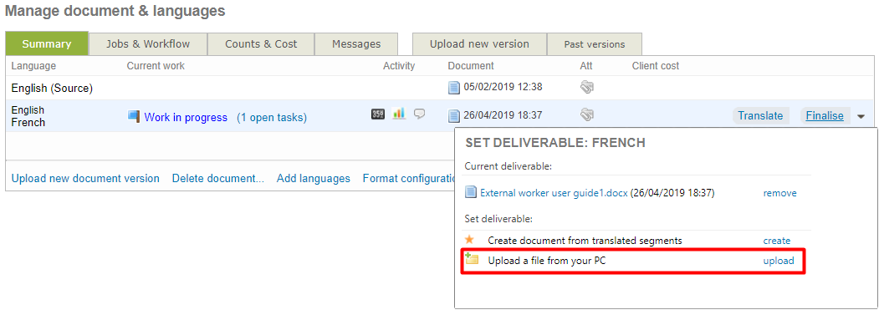The width and height of the screenshot is (879, 315).
Task: Click the Work in progress status icon
Action: 134,117
